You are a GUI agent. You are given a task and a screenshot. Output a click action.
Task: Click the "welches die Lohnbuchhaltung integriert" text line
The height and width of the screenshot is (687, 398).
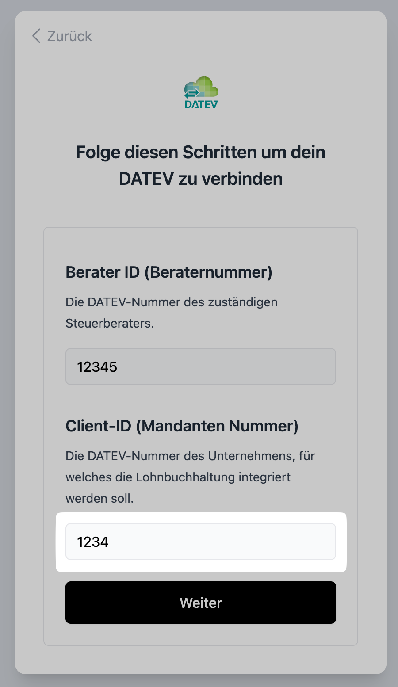[178, 477]
